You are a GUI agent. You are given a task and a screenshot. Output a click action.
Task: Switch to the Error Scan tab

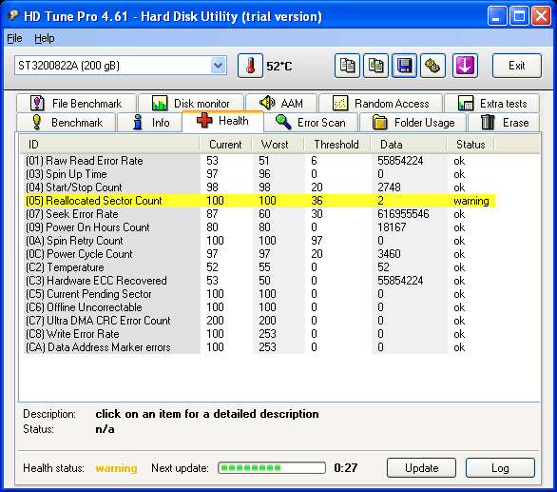pos(311,123)
